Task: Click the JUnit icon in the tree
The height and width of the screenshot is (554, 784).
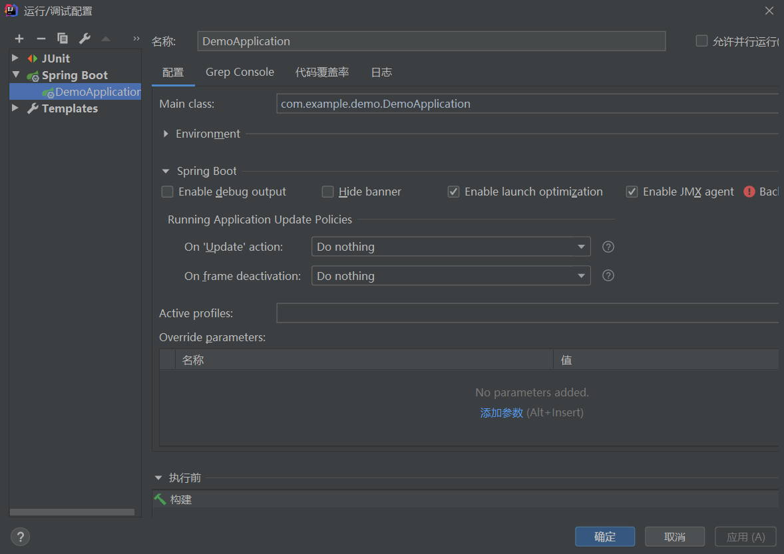Action: [33, 59]
